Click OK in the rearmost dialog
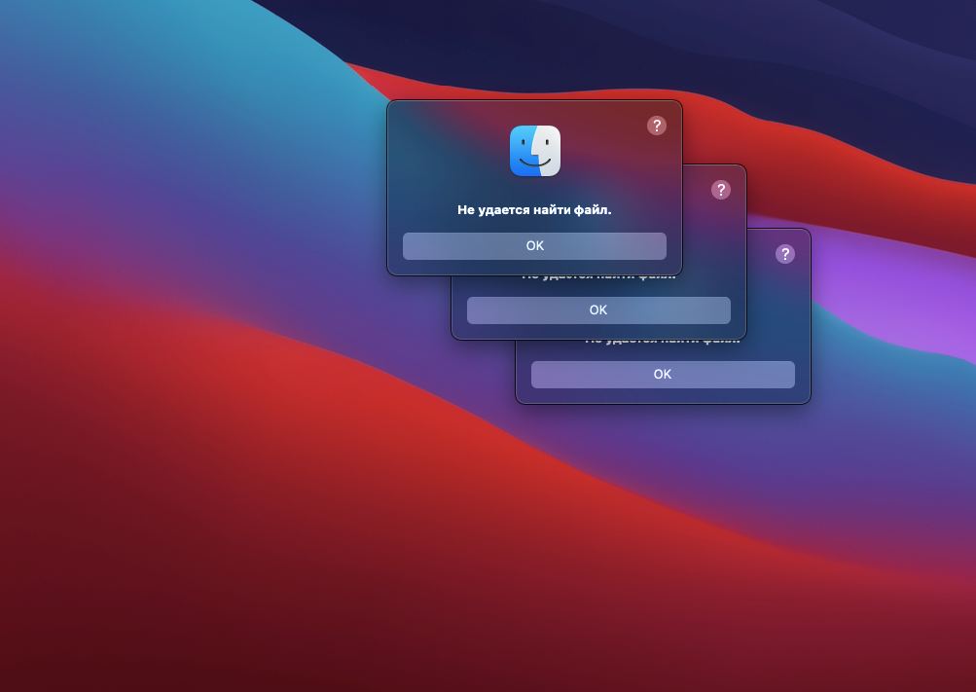 pyautogui.click(x=663, y=374)
